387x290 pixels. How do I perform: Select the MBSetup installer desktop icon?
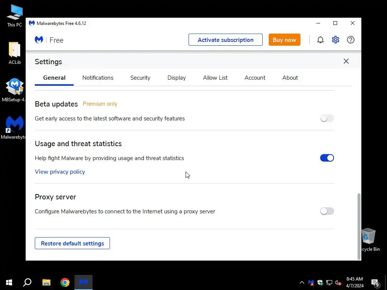14,90
